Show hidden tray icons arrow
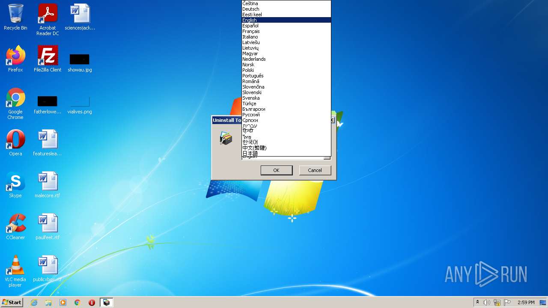This screenshot has height=308, width=548. click(477, 302)
